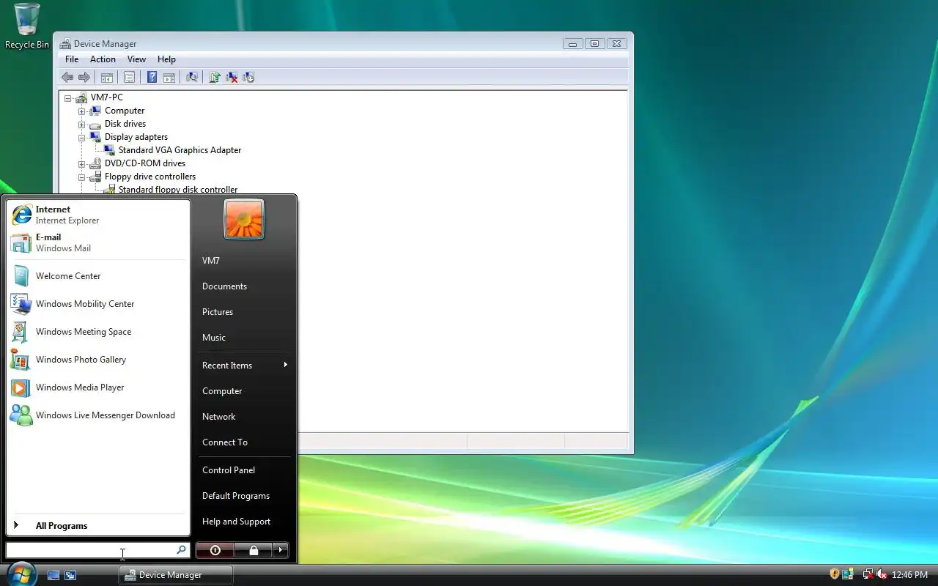Select Standard floppy disk controller
Image resolution: width=938 pixels, height=586 pixels.
(178, 190)
